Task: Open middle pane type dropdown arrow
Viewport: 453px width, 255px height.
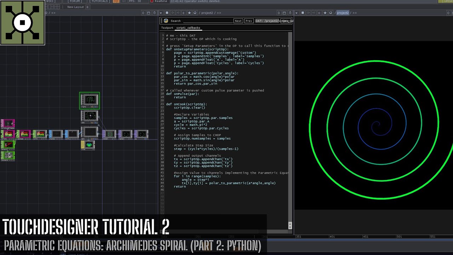Action: tap(161, 13)
